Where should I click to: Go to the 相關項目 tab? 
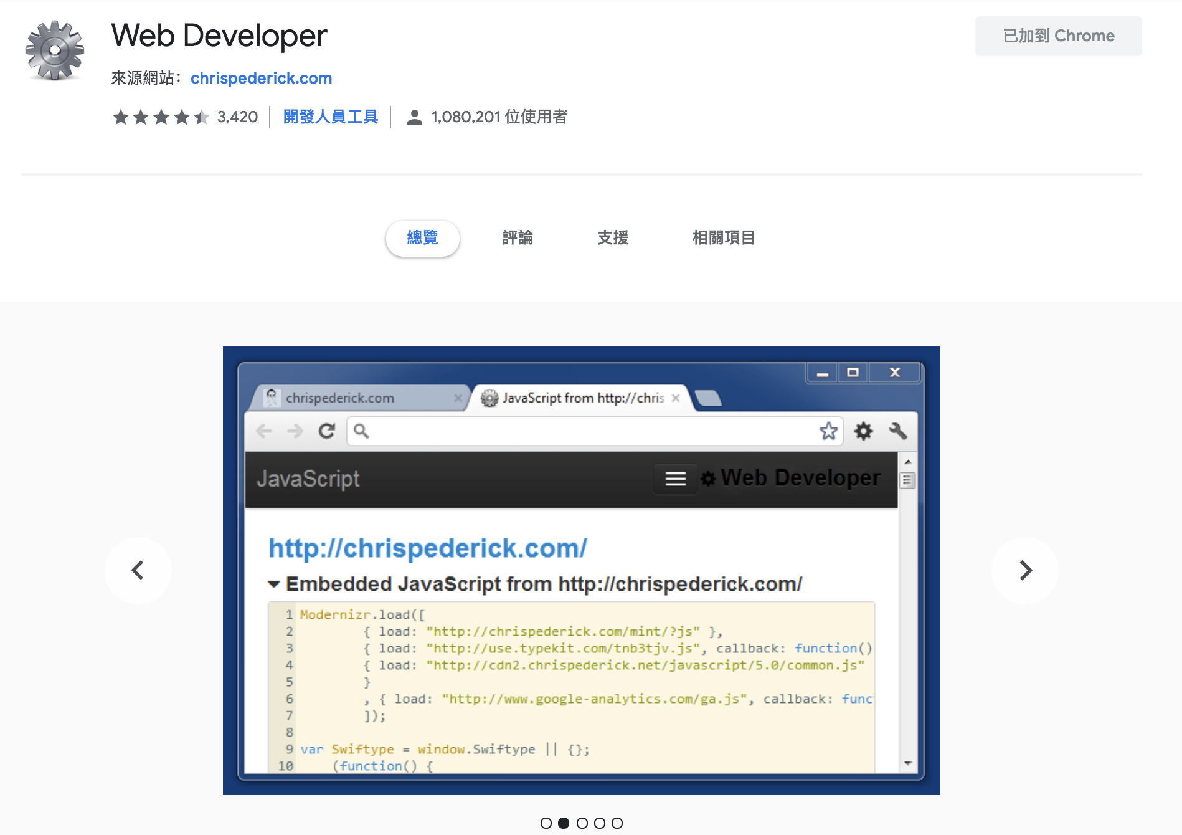[724, 237]
